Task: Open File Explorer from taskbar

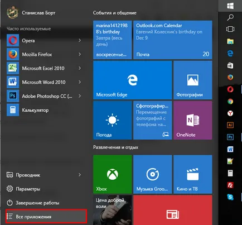Action: (x=230, y=41)
